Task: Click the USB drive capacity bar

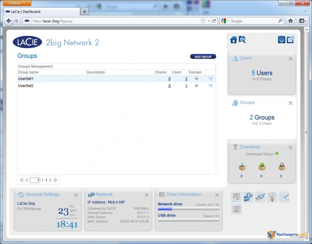Action: tap(189, 220)
